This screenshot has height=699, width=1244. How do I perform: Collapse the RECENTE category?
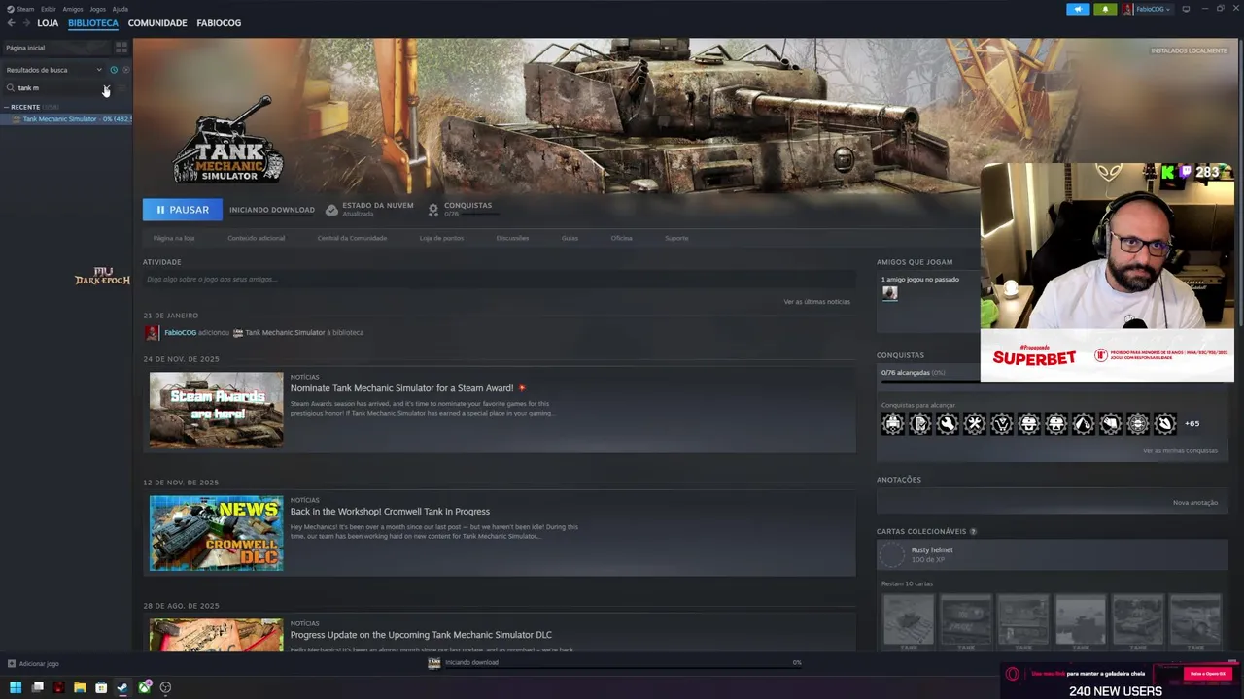pyautogui.click(x=7, y=107)
